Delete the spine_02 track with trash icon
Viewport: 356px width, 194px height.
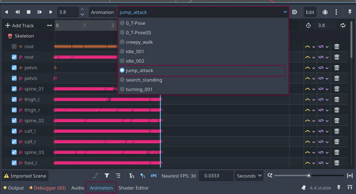[x=337, y=121]
